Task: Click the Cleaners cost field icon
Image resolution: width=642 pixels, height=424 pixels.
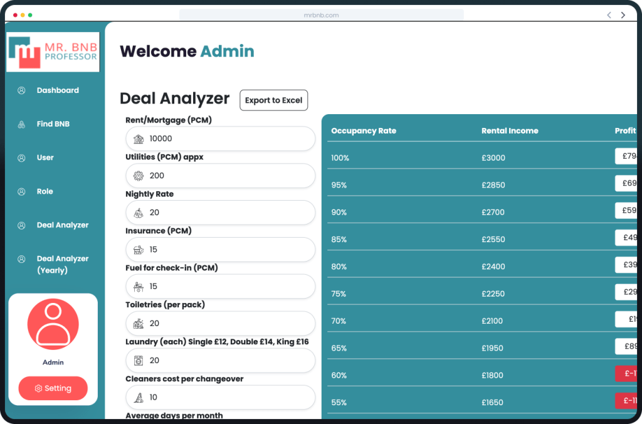Action: [139, 398]
